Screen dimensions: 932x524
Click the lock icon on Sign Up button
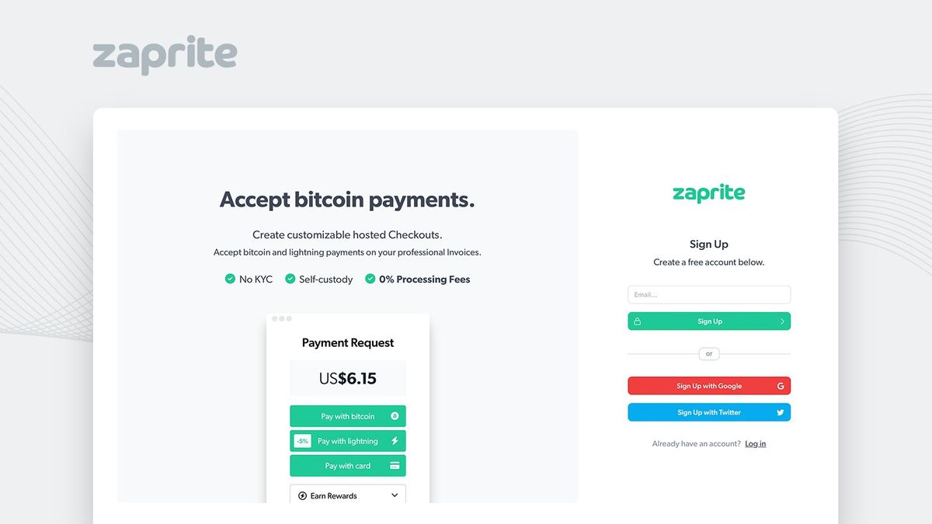(x=638, y=321)
